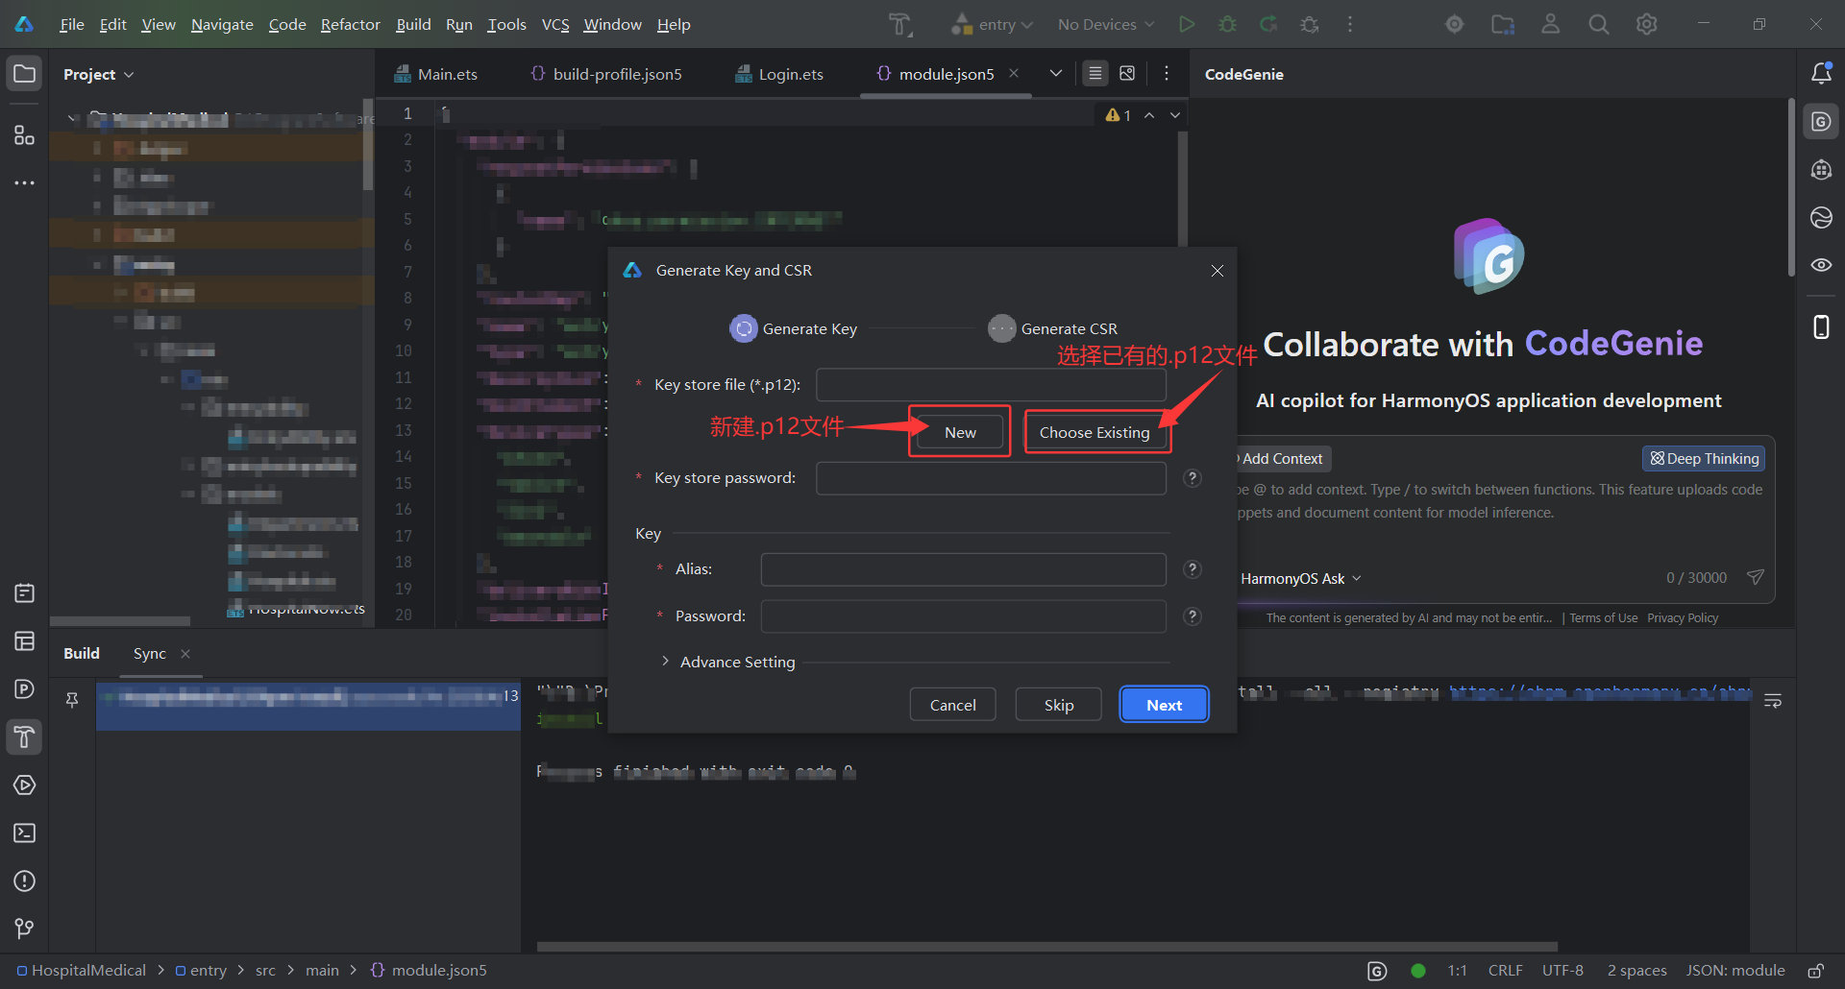Click the build output horizontal scrollbar

pos(1047,946)
